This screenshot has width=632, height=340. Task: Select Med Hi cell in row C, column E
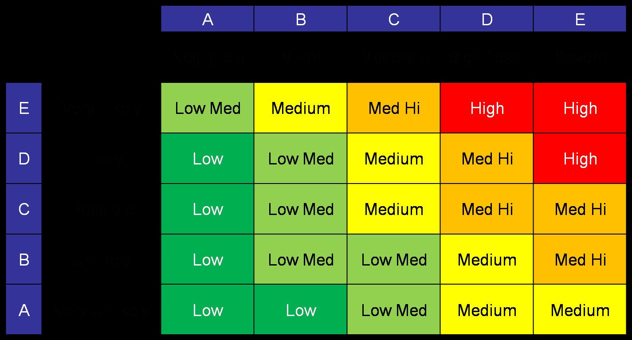pyautogui.click(x=580, y=209)
